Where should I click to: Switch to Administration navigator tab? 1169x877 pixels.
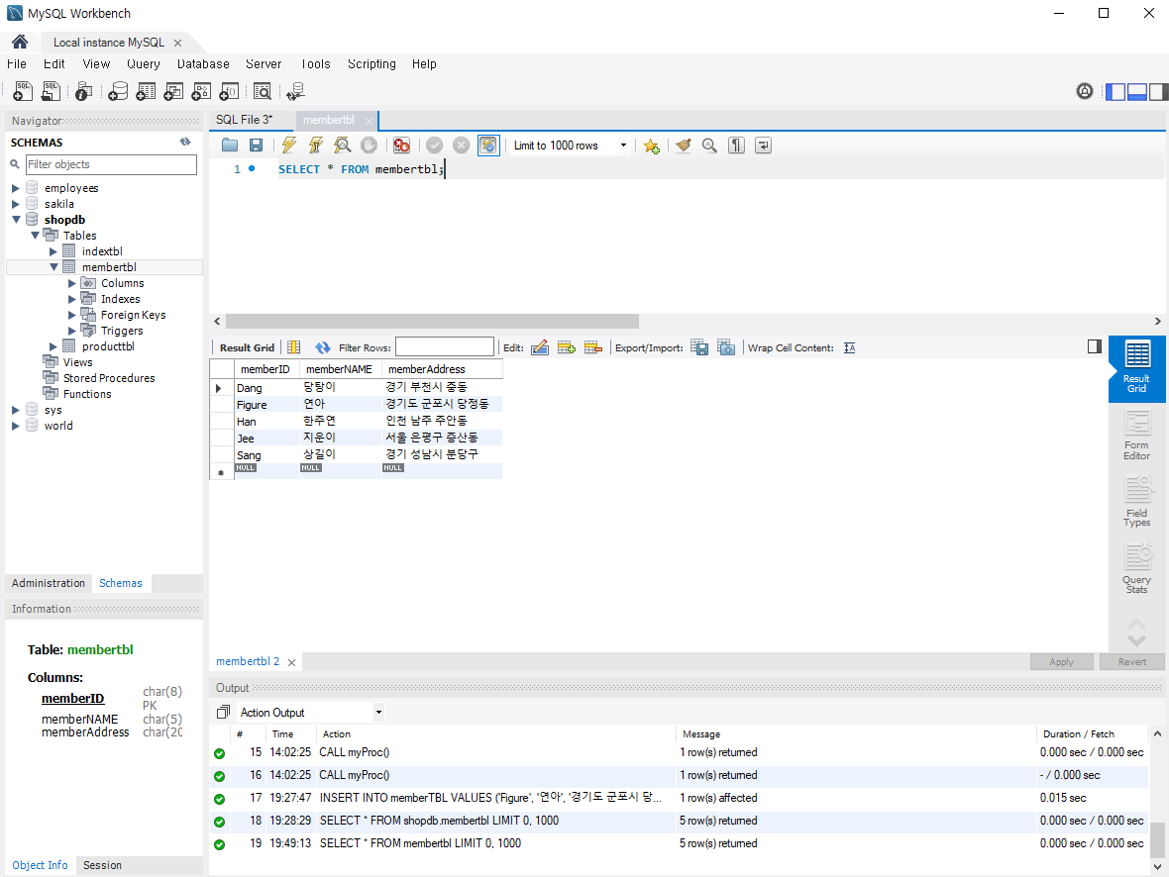click(49, 583)
